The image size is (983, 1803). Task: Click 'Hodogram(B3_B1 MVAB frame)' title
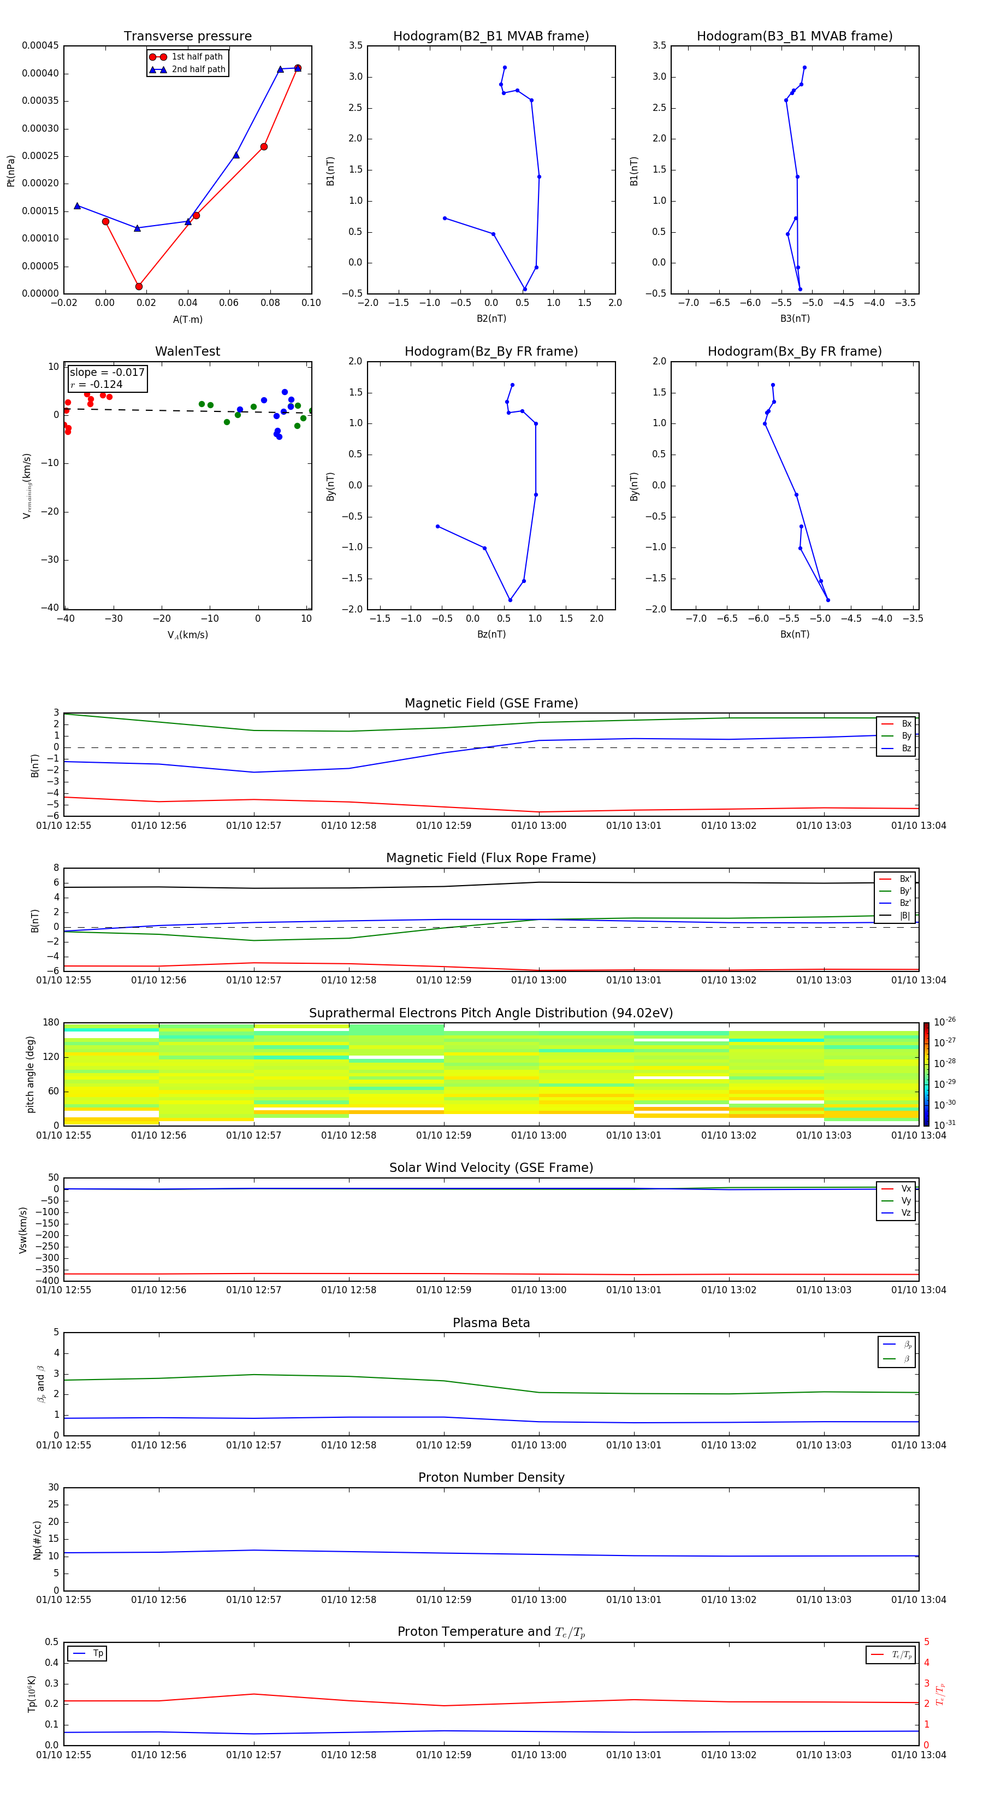tap(795, 36)
